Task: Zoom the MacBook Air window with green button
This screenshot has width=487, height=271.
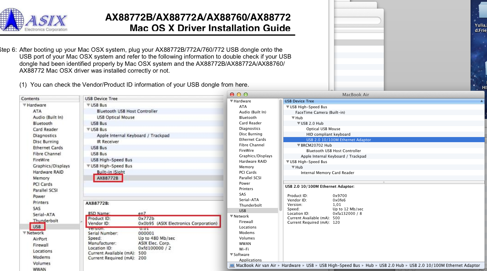Action: click(245, 95)
